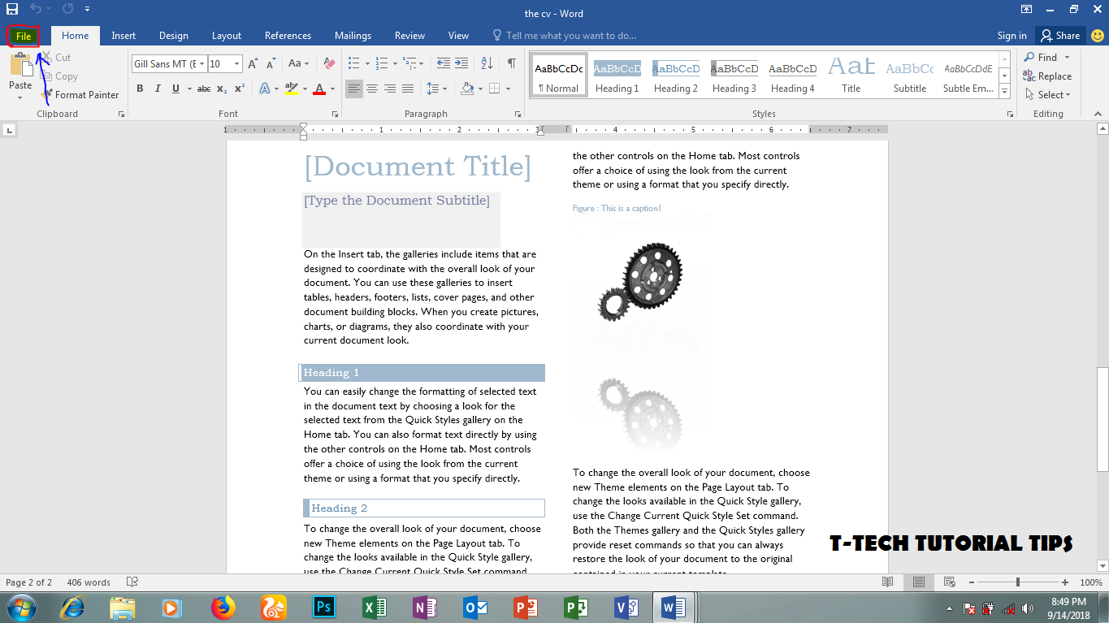Screen dimensions: 1109x623
Task: Open line and paragraph spacing dropdown
Action: [436, 89]
